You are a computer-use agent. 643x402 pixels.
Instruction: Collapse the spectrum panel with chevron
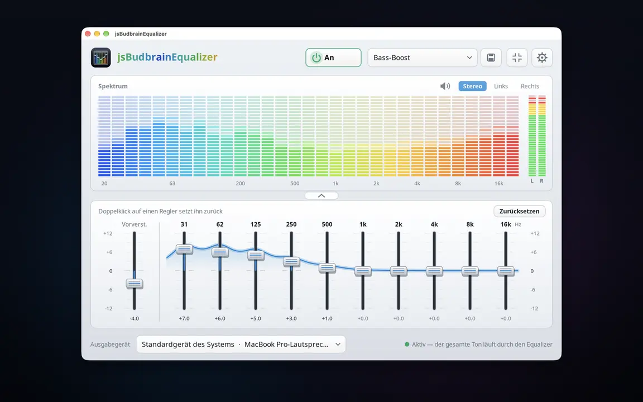pyautogui.click(x=321, y=195)
